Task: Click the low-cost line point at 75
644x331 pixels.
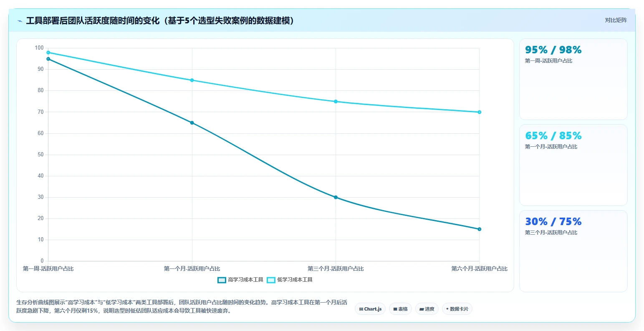Action: [x=336, y=102]
